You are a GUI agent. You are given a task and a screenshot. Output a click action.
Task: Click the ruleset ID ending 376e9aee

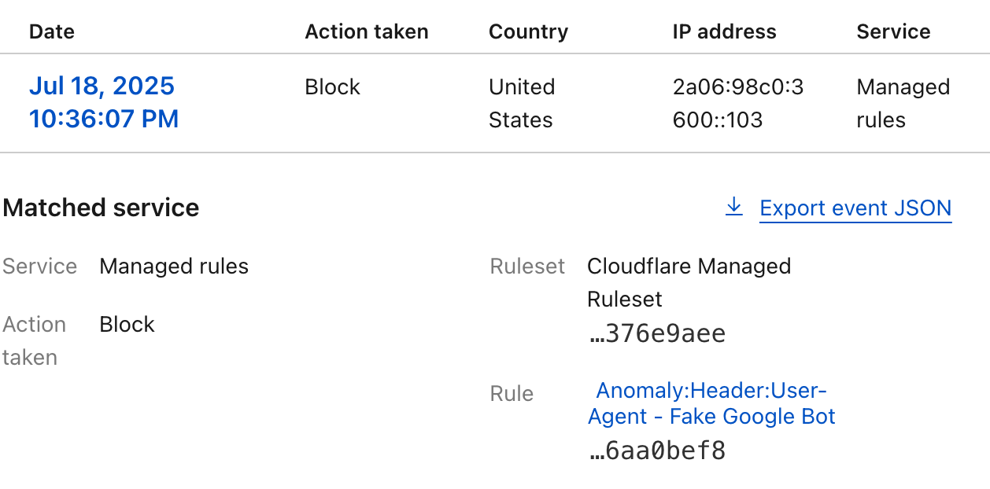pyautogui.click(x=657, y=334)
